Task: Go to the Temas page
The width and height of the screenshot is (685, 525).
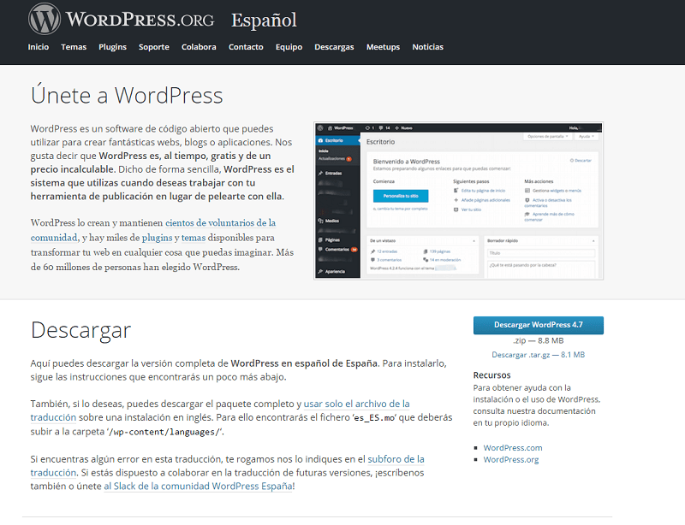Action: [74, 47]
